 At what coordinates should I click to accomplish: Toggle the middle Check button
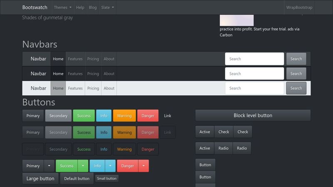[x=224, y=132]
